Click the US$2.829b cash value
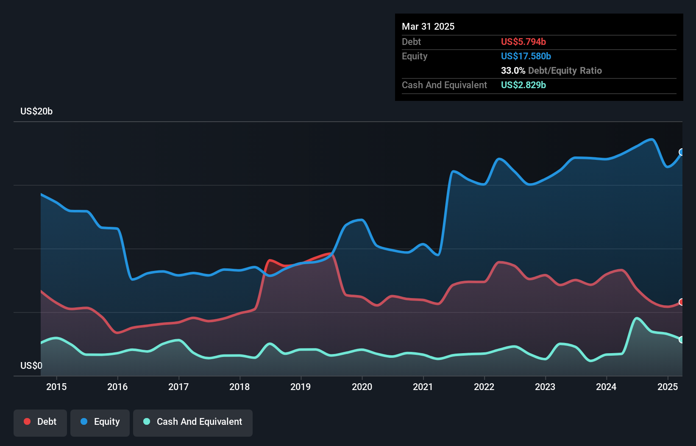Image resolution: width=696 pixels, height=446 pixels. [523, 85]
